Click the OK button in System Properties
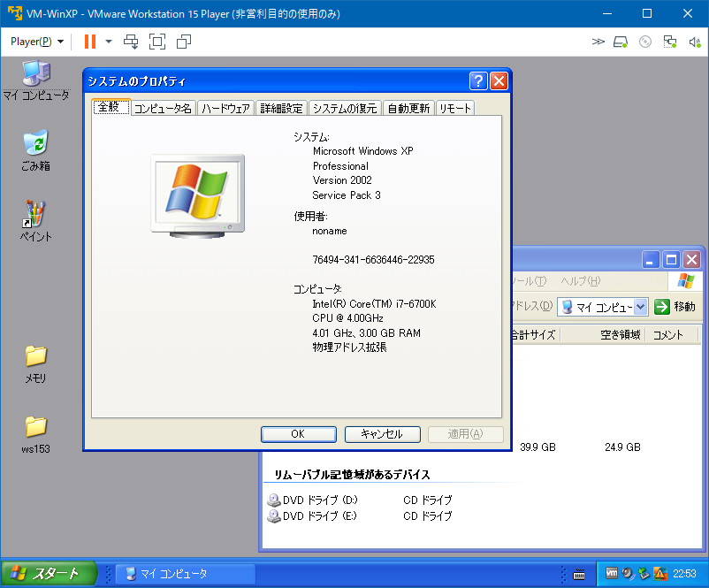Screen dimensions: 709x588 click(x=299, y=434)
